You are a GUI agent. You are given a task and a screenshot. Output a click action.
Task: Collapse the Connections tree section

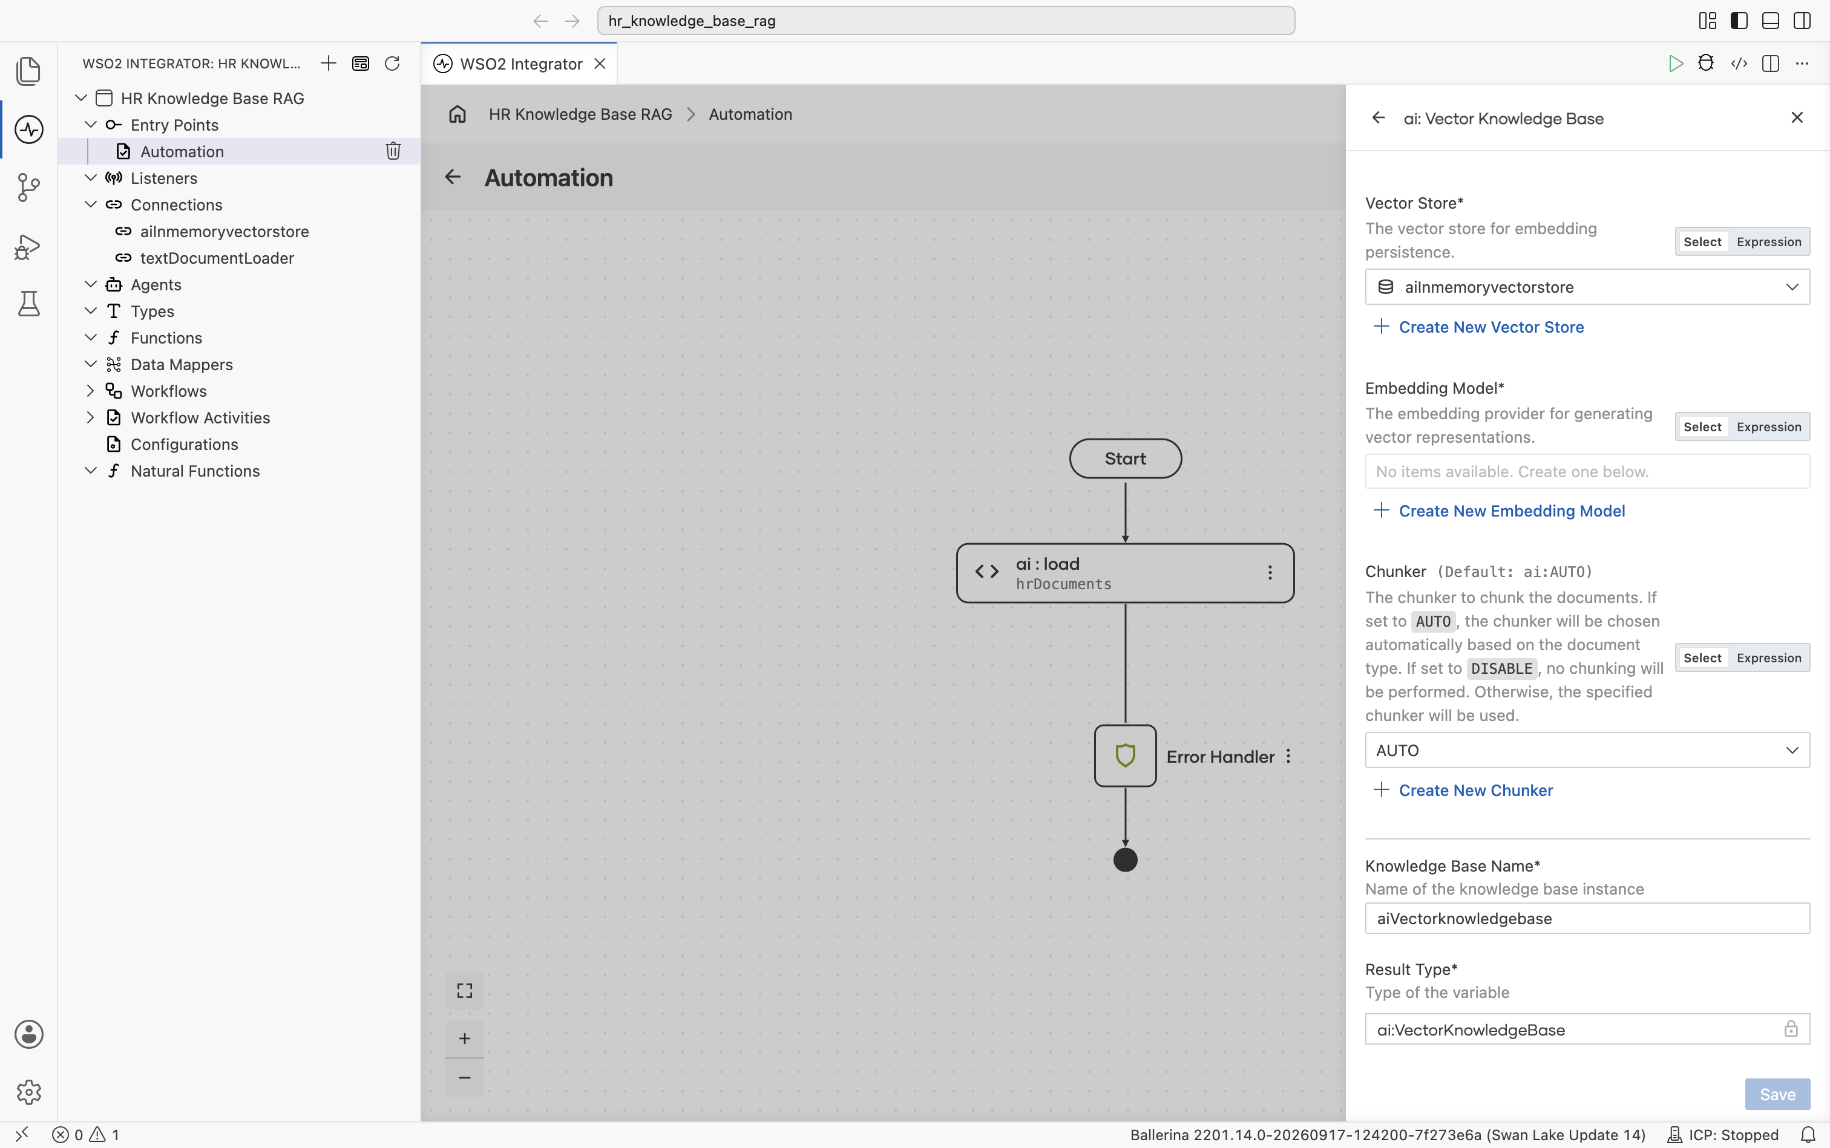click(90, 205)
